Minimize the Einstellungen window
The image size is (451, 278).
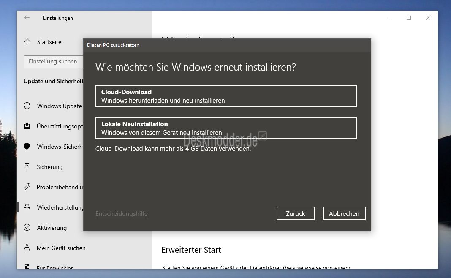[x=389, y=18]
